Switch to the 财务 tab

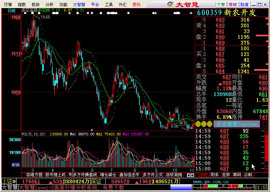tap(215, 175)
